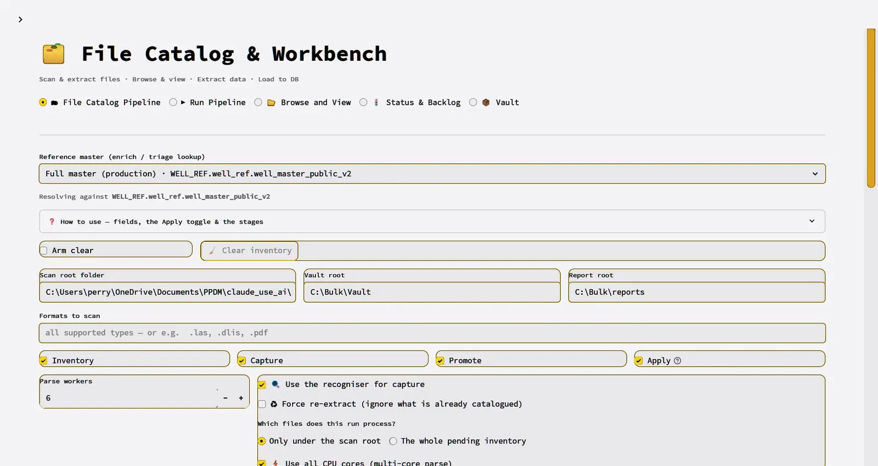Click the Clear inventory button
878x466 pixels.
click(250, 251)
